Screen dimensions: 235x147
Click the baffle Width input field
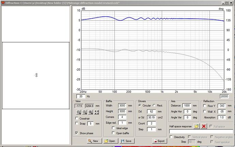pyautogui.click(x=122, y=105)
